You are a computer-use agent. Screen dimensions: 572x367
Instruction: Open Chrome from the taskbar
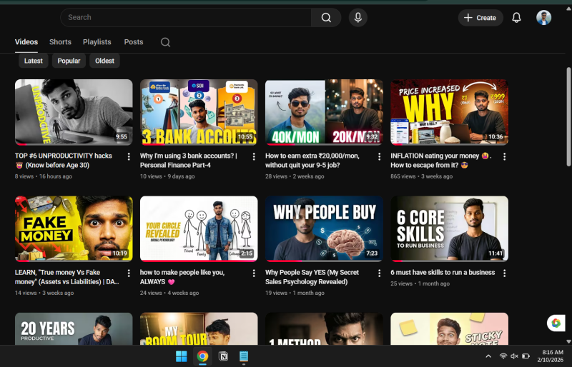click(x=202, y=356)
